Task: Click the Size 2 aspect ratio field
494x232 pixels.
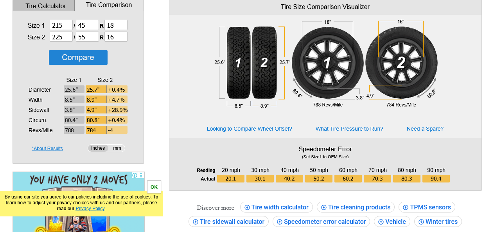Action: click(87, 37)
